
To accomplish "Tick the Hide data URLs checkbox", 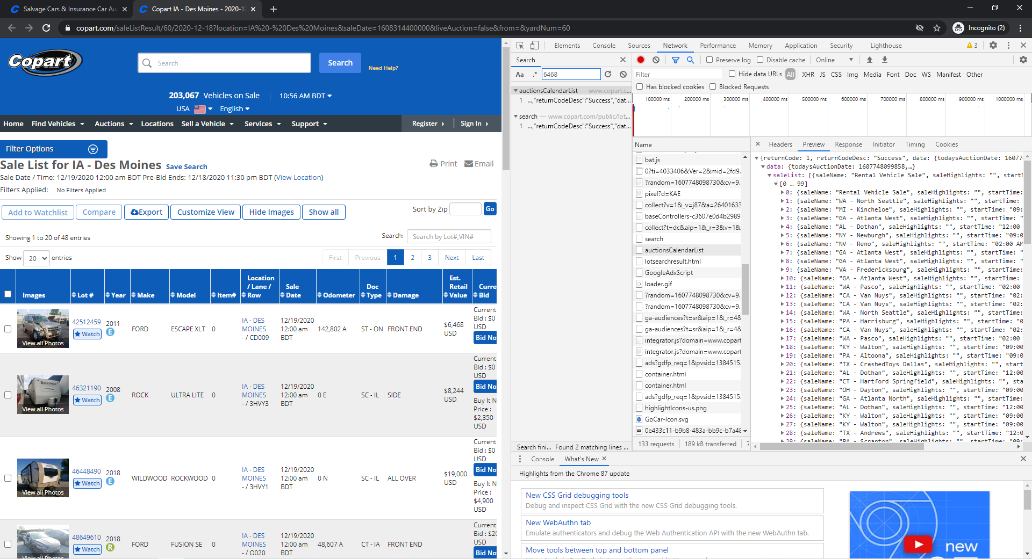I will [732, 74].
